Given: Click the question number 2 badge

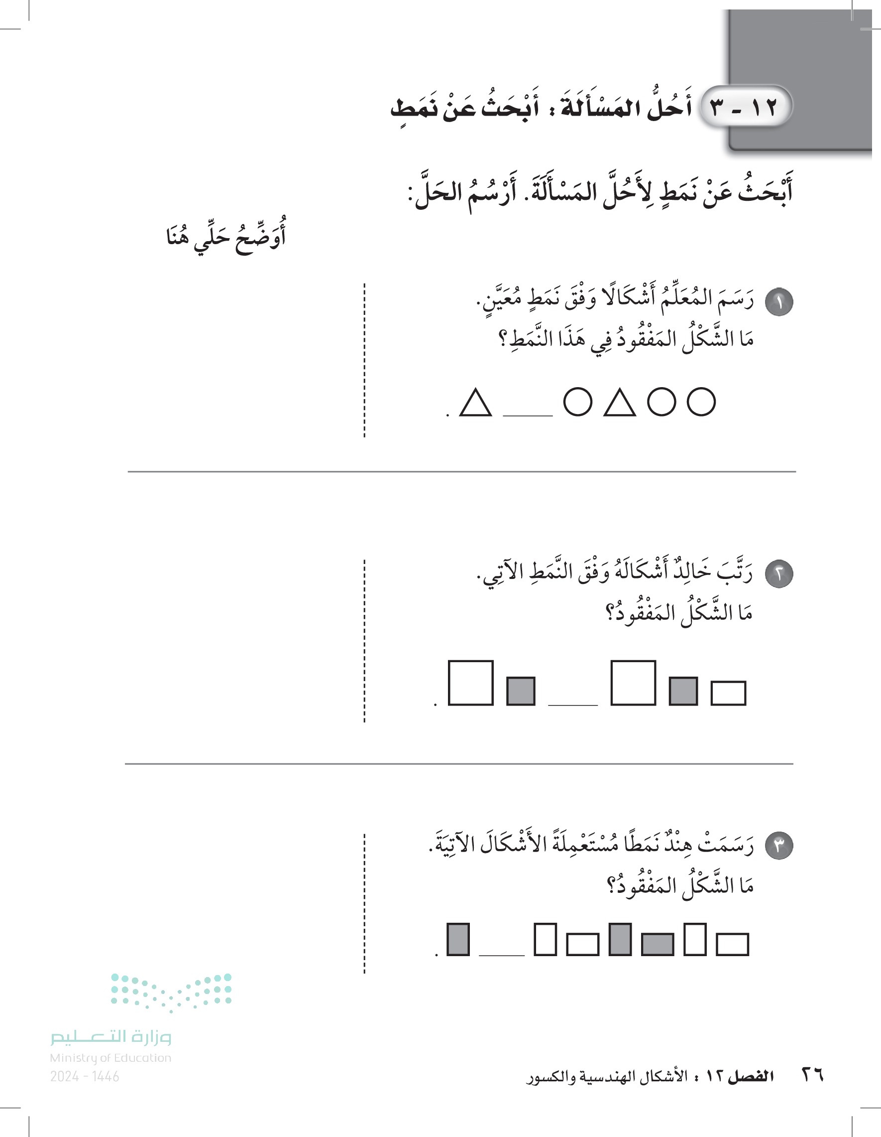Looking at the screenshot, I should coord(779,574).
